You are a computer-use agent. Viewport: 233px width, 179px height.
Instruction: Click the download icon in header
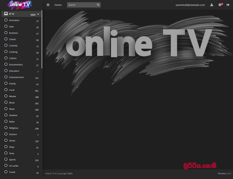pyautogui.click(x=212, y=5)
